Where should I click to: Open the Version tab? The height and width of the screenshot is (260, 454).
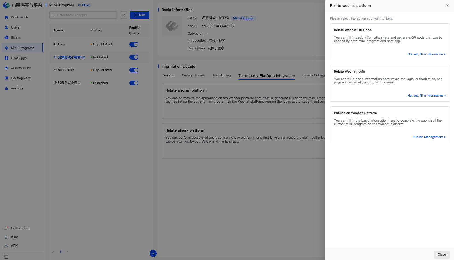(x=169, y=75)
